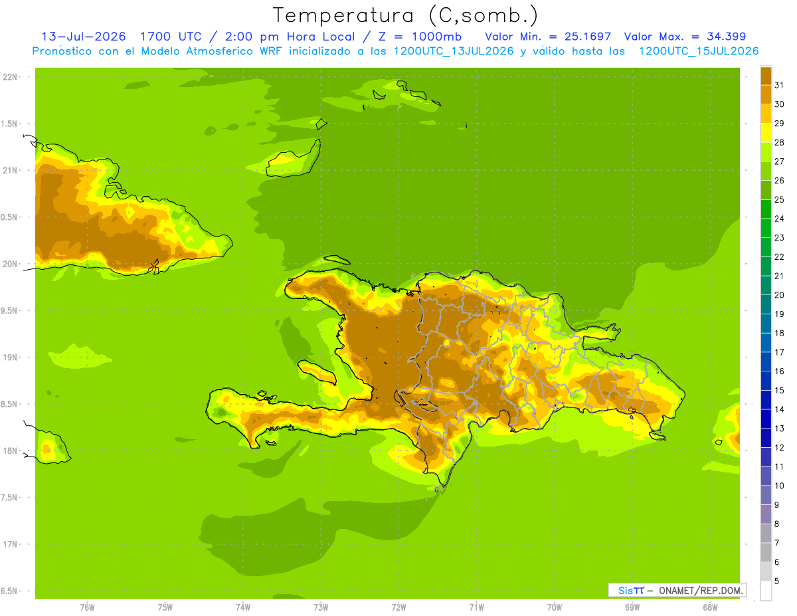Click the "74W" longitude label
The height and width of the screenshot is (616, 797).
tap(243, 607)
